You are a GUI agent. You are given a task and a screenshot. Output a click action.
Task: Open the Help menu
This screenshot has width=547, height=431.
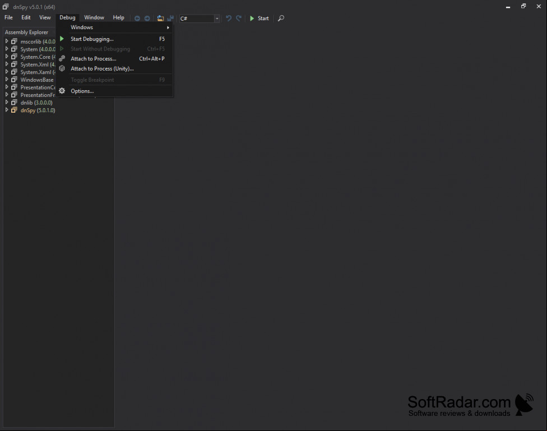point(118,17)
